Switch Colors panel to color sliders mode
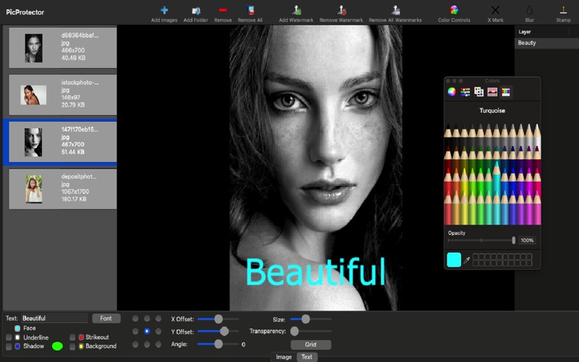 click(x=465, y=92)
